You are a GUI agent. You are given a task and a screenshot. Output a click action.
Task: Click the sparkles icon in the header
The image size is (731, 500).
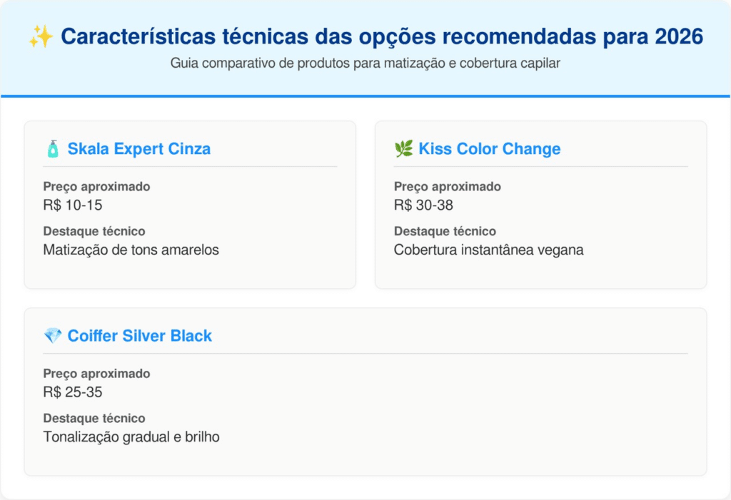point(41,36)
